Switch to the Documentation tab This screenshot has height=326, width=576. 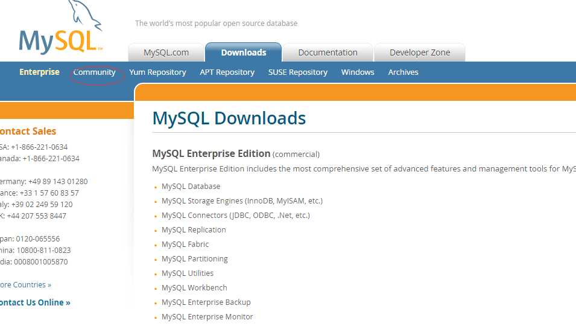[328, 53]
